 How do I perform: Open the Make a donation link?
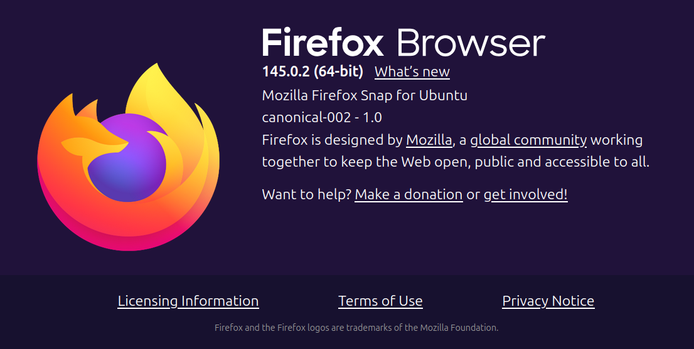coord(408,194)
